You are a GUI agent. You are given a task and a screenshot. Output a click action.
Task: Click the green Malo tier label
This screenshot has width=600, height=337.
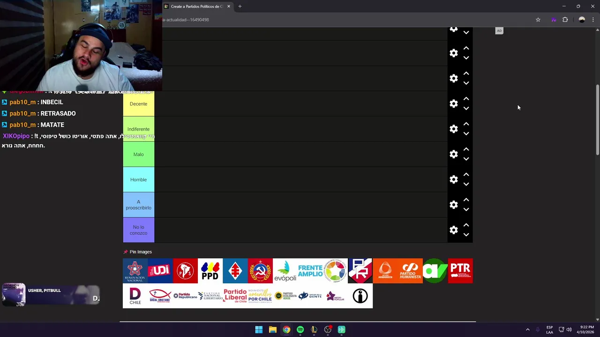(138, 154)
